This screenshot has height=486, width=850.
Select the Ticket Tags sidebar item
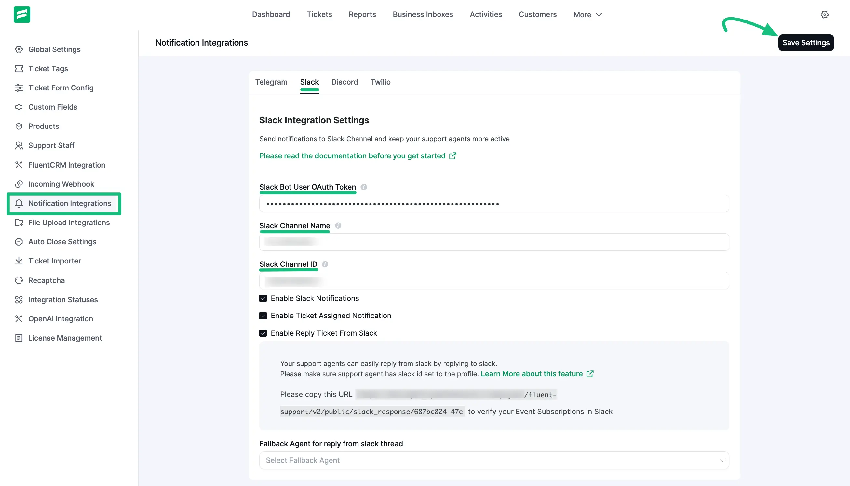tap(48, 68)
